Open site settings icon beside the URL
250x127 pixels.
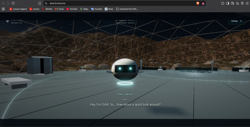(x=46, y=3)
